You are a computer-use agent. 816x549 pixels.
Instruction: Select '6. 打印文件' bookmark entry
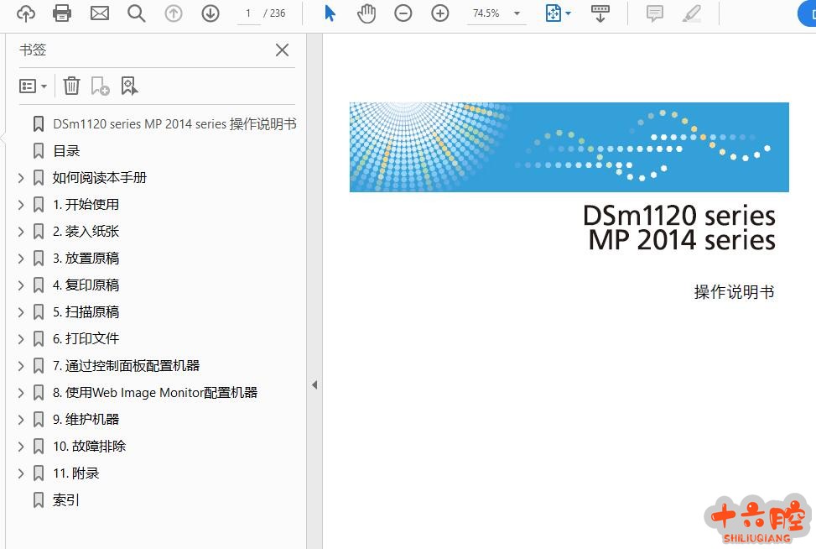tap(86, 339)
